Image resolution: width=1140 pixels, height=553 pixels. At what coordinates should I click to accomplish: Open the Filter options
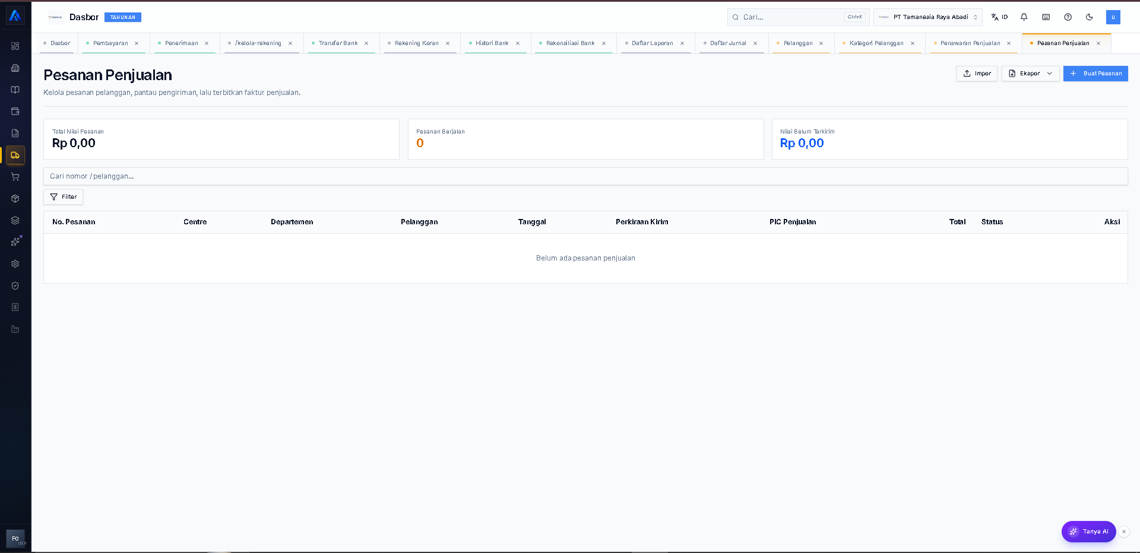click(63, 197)
